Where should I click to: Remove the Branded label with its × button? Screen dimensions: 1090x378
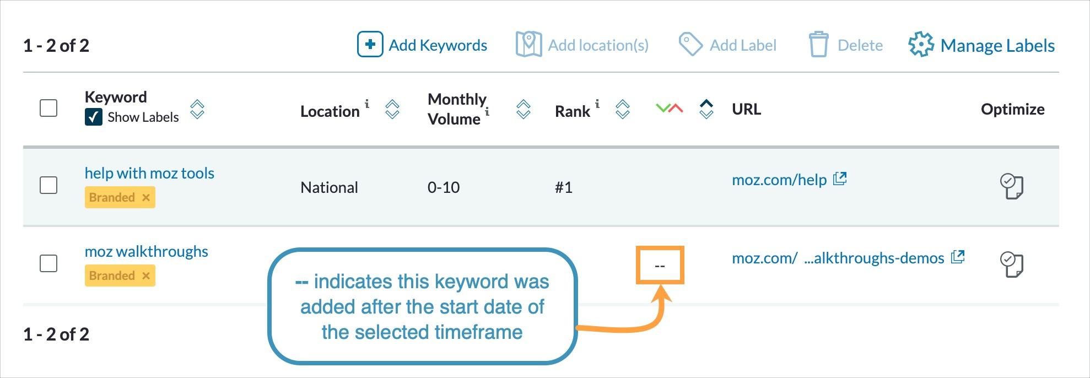click(145, 197)
